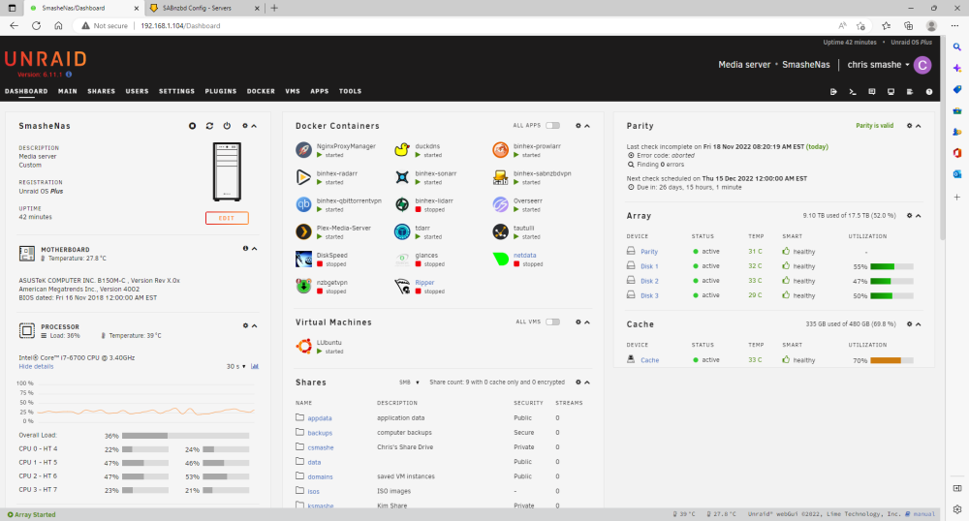Open the binhex-prowlarr container icon
The height and width of the screenshot is (521, 969).
click(x=500, y=150)
